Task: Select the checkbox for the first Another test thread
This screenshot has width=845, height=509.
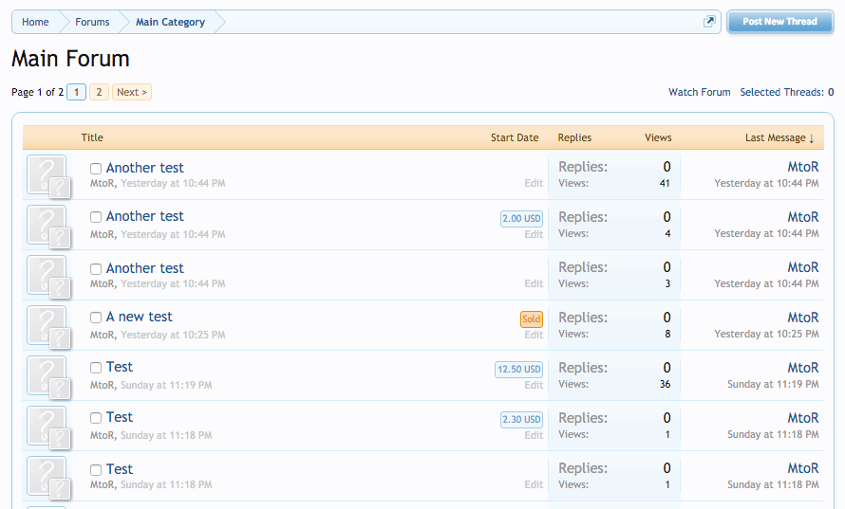Action: click(96, 169)
